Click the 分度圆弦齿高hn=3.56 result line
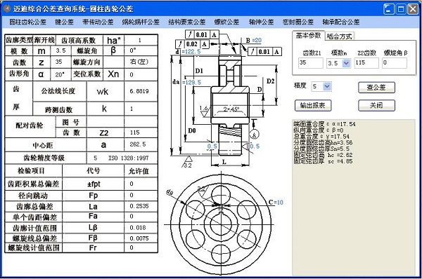The image size is (422, 279). [323, 143]
